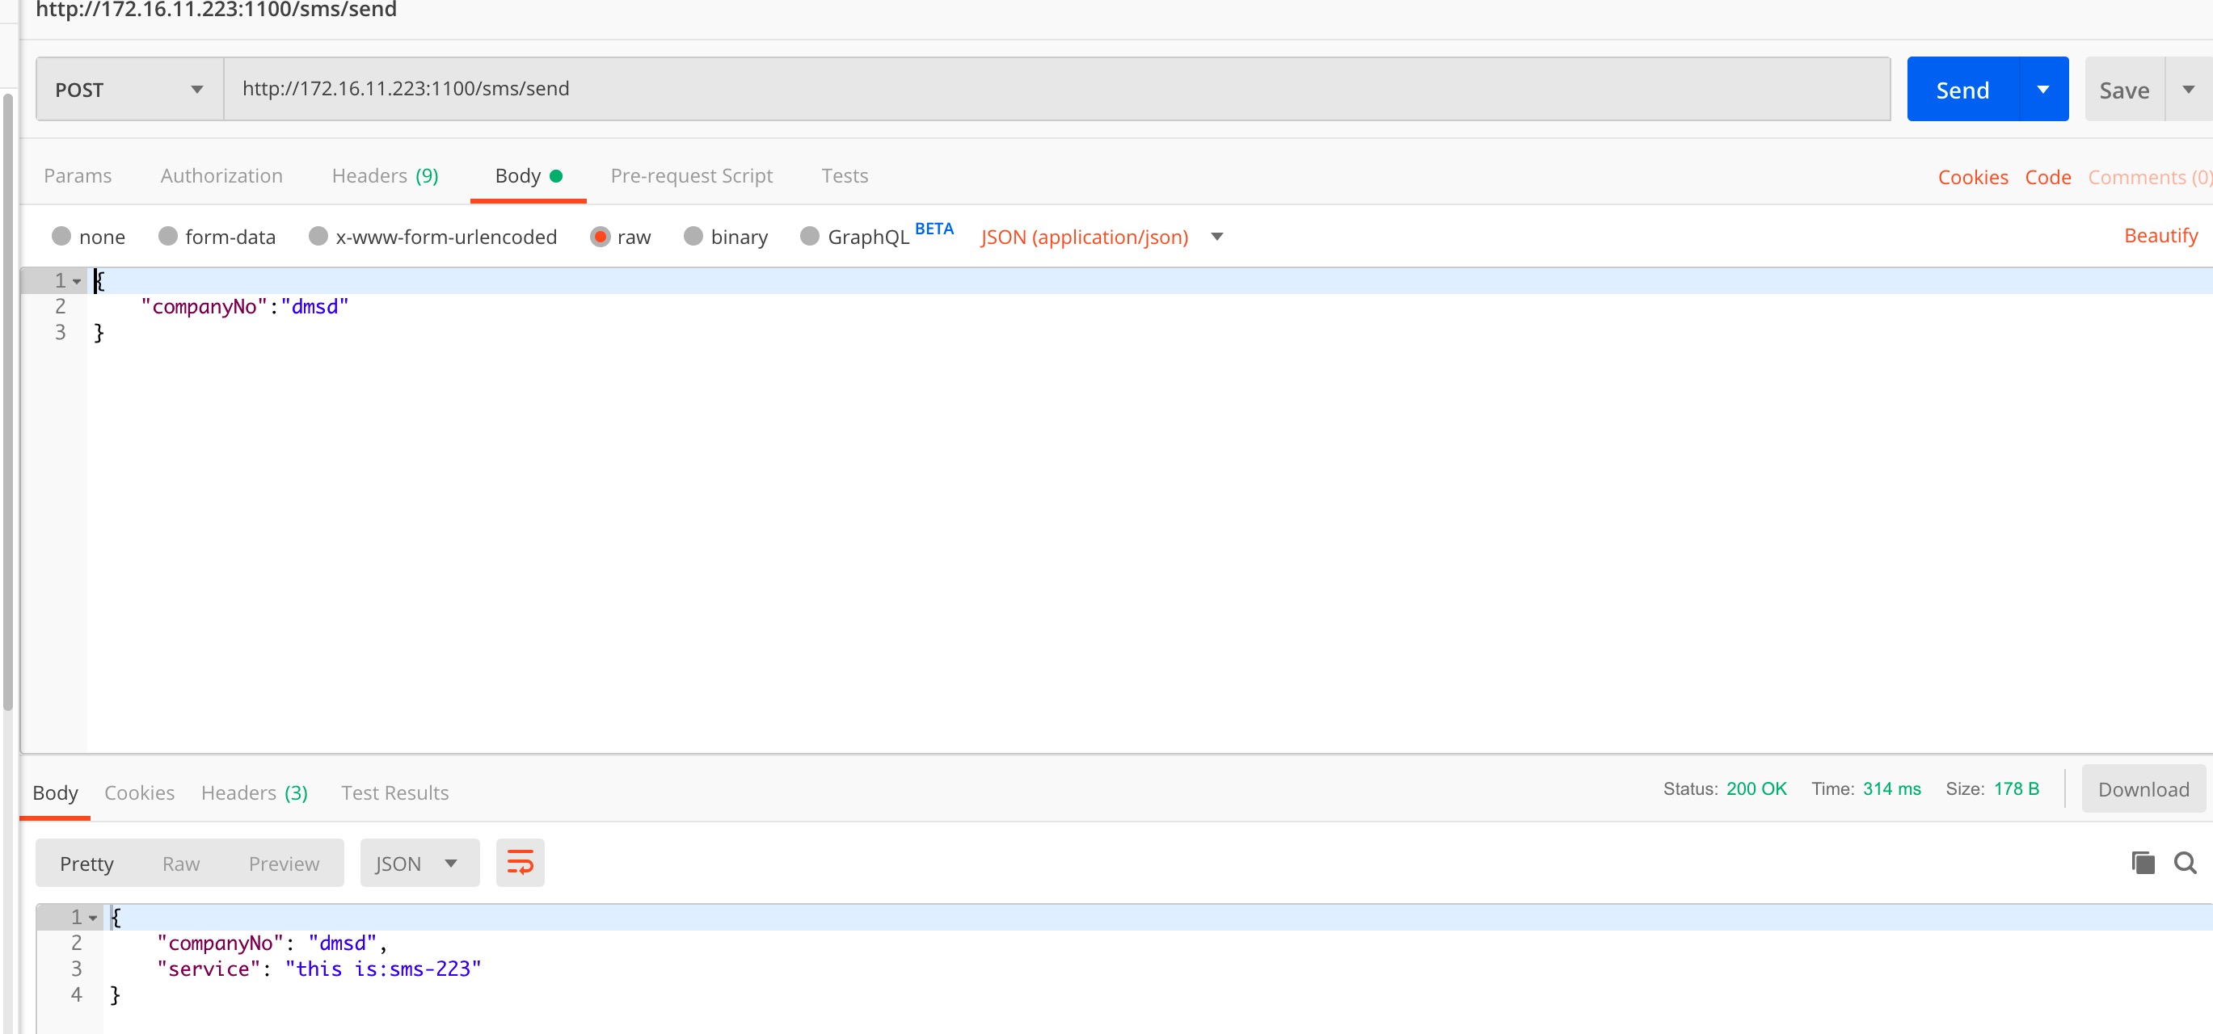The height and width of the screenshot is (1034, 2213).
Task: Switch to the Tests tab
Action: pos(845,176)
